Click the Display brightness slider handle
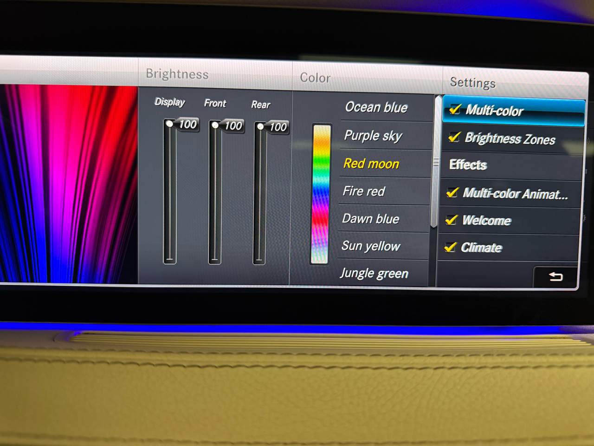This screenshot has height=446, width=594. tap(170, 124)
